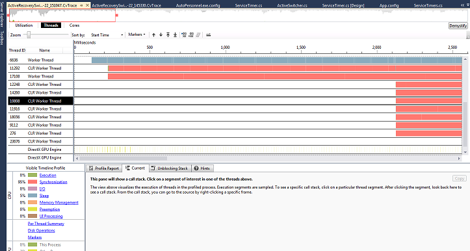Move selected thread down arrow
The width and height of the screenshot is (470, 251).
[x=161, y=34]
